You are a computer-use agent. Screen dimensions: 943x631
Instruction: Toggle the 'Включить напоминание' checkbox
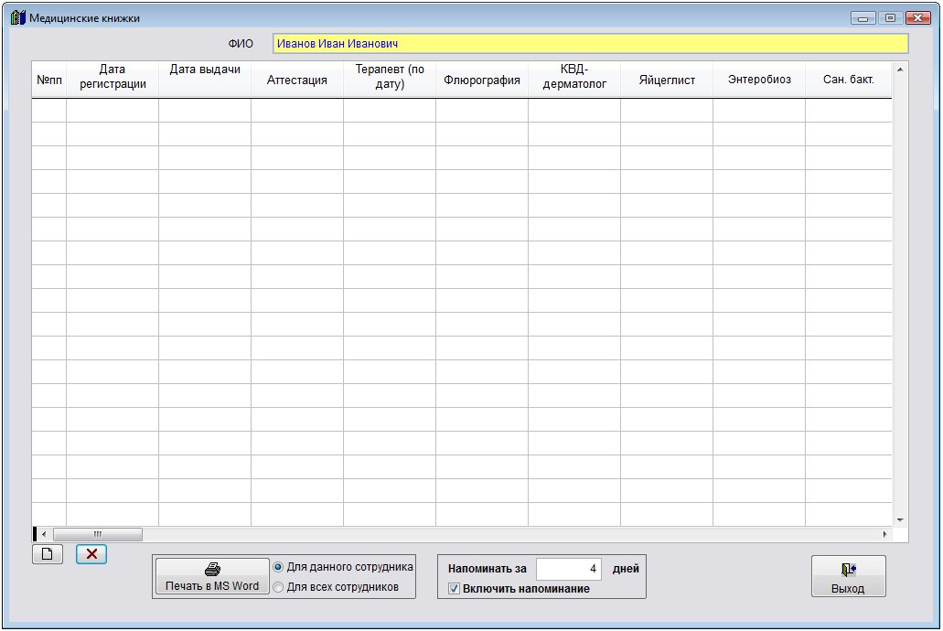454,589
